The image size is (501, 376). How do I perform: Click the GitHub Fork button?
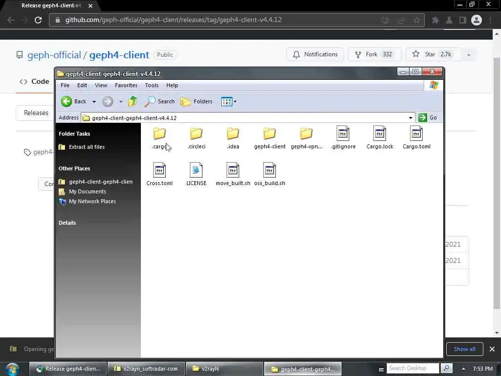click(374, 54)
